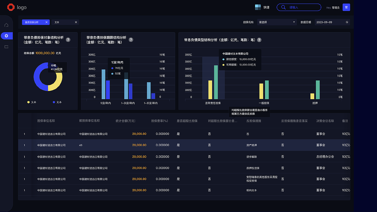
Task: Expand the date picker showing 2023-09-09
Action: [327, 22]
